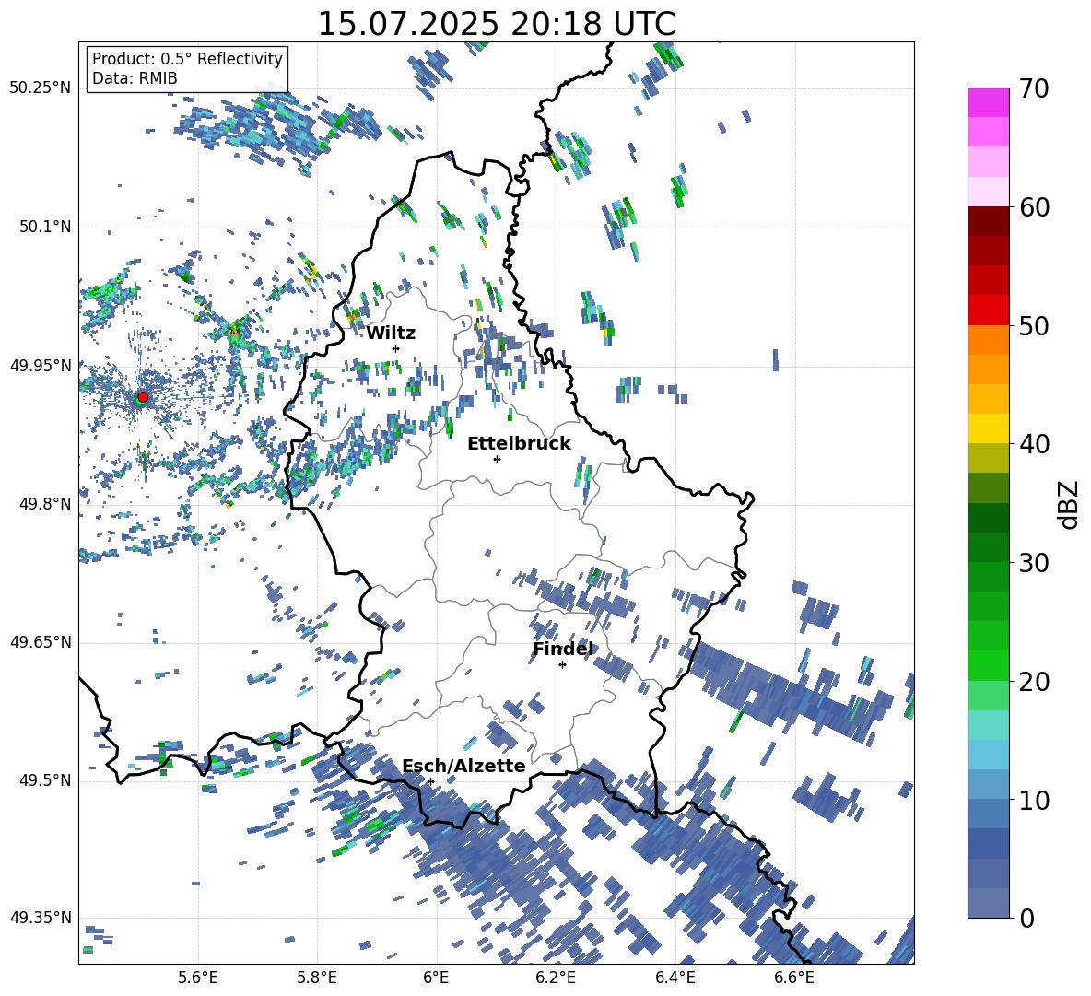This screenshot has width=1091, height=996.
Task: Click the 49.65°N latitude label
Action: point(41,642)
